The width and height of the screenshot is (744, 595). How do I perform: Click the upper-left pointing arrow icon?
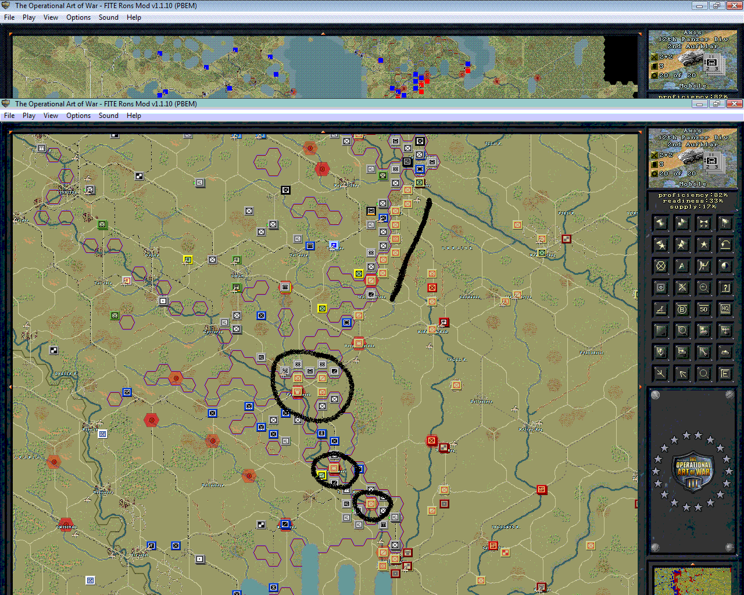click(x=682, y=374)
